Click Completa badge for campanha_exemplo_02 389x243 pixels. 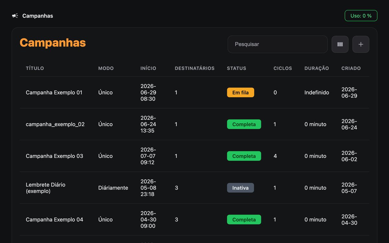244,124
